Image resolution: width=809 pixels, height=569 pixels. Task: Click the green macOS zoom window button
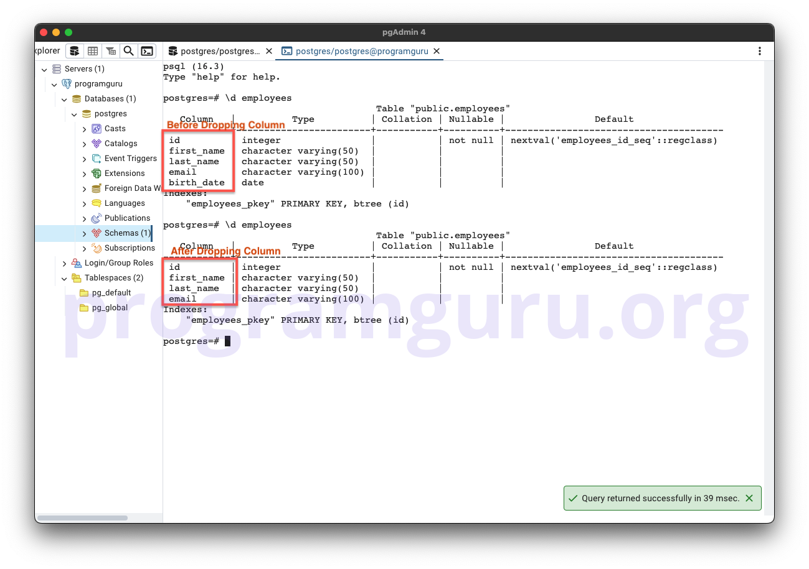click(x=69, y=32)
